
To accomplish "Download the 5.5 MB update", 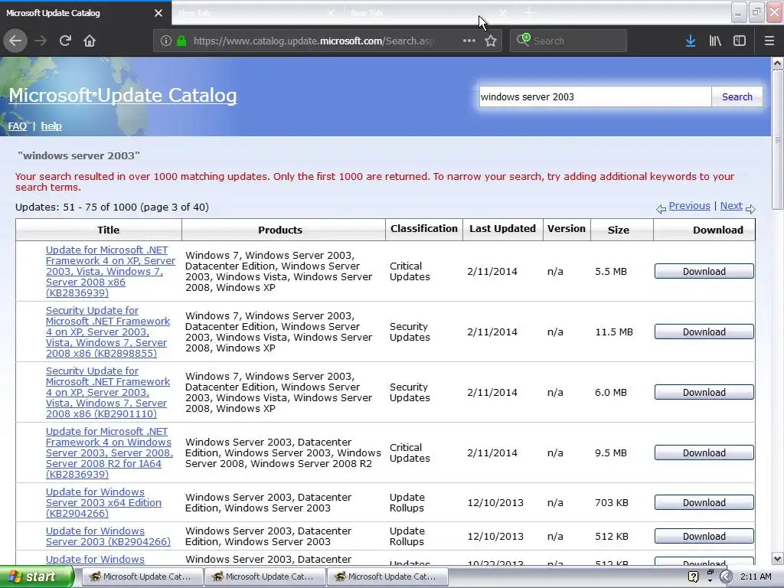I will click(704, 272).
